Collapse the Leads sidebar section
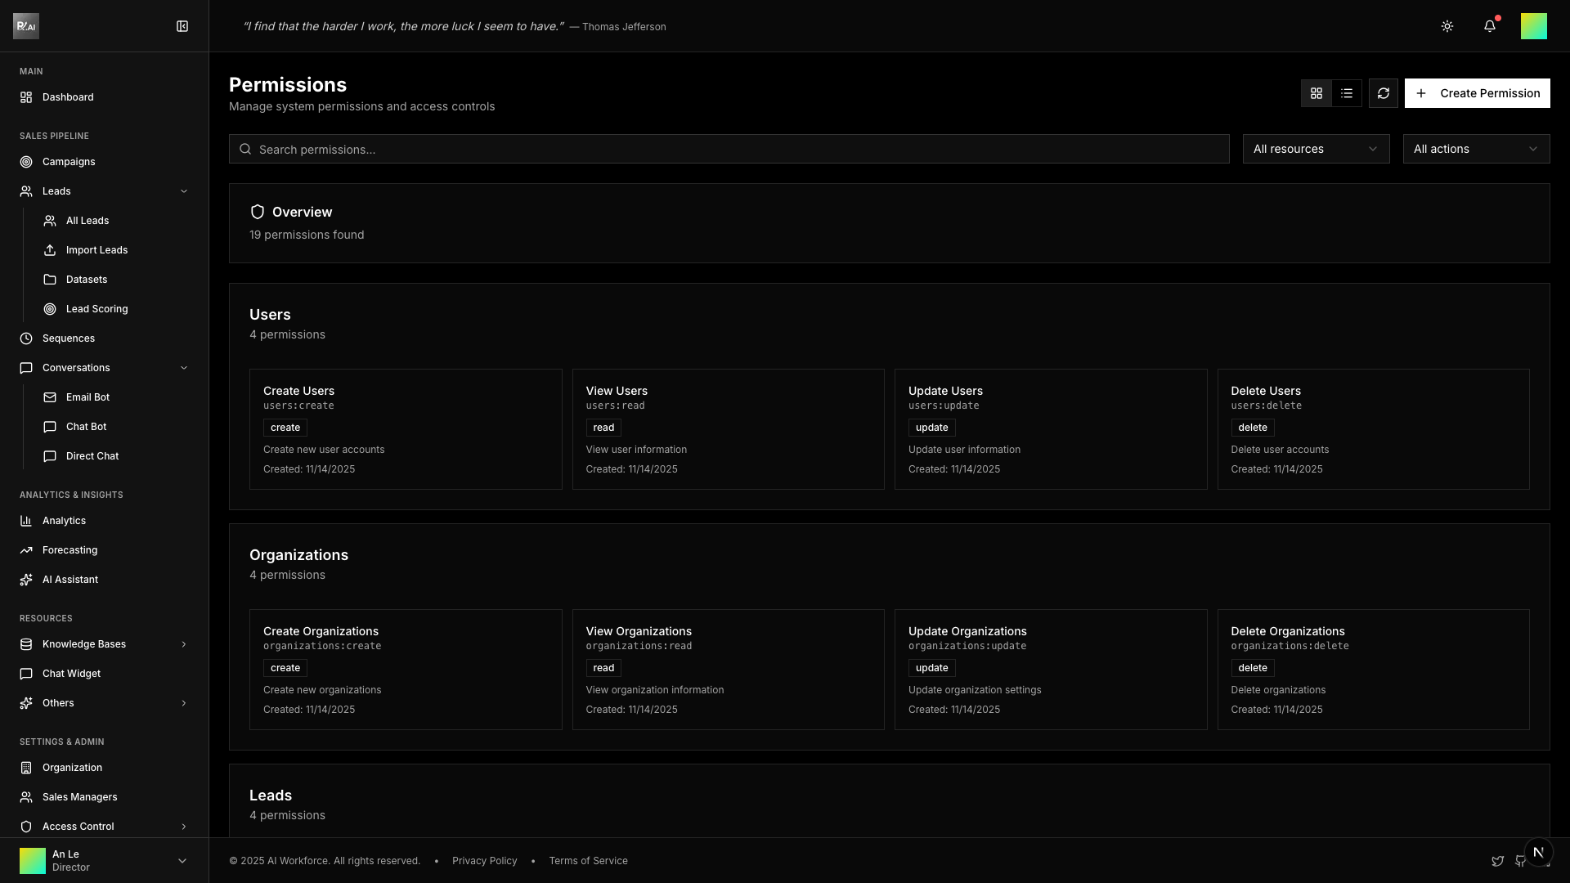The image size is (1570, 883). [183, 191]
